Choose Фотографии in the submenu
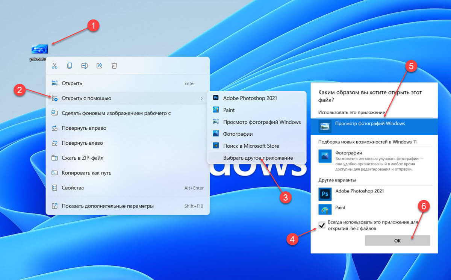Screen dimensions: 451x280 pos(257,134)
